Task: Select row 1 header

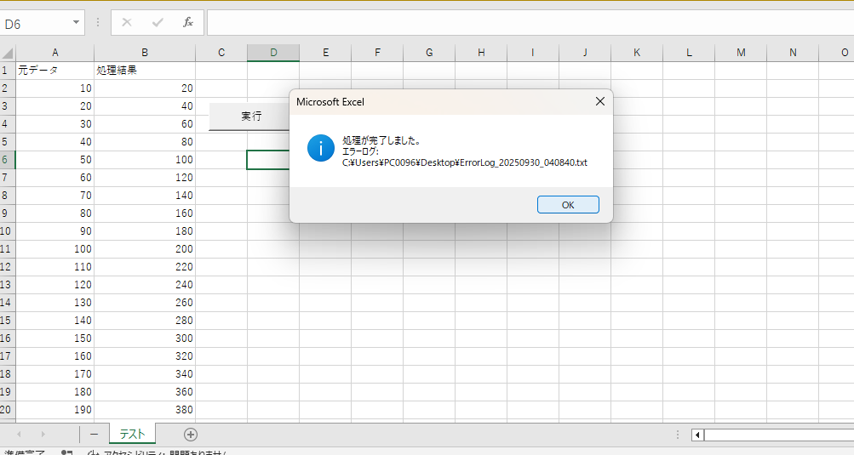Action: 7,71
